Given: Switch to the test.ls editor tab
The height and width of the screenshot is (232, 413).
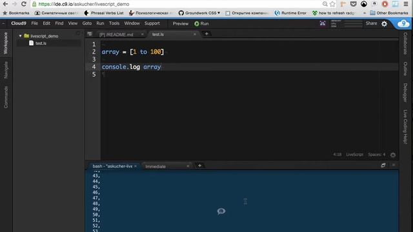Looking at the screenshot, I should pyautogui.click(x=157, y=34).
